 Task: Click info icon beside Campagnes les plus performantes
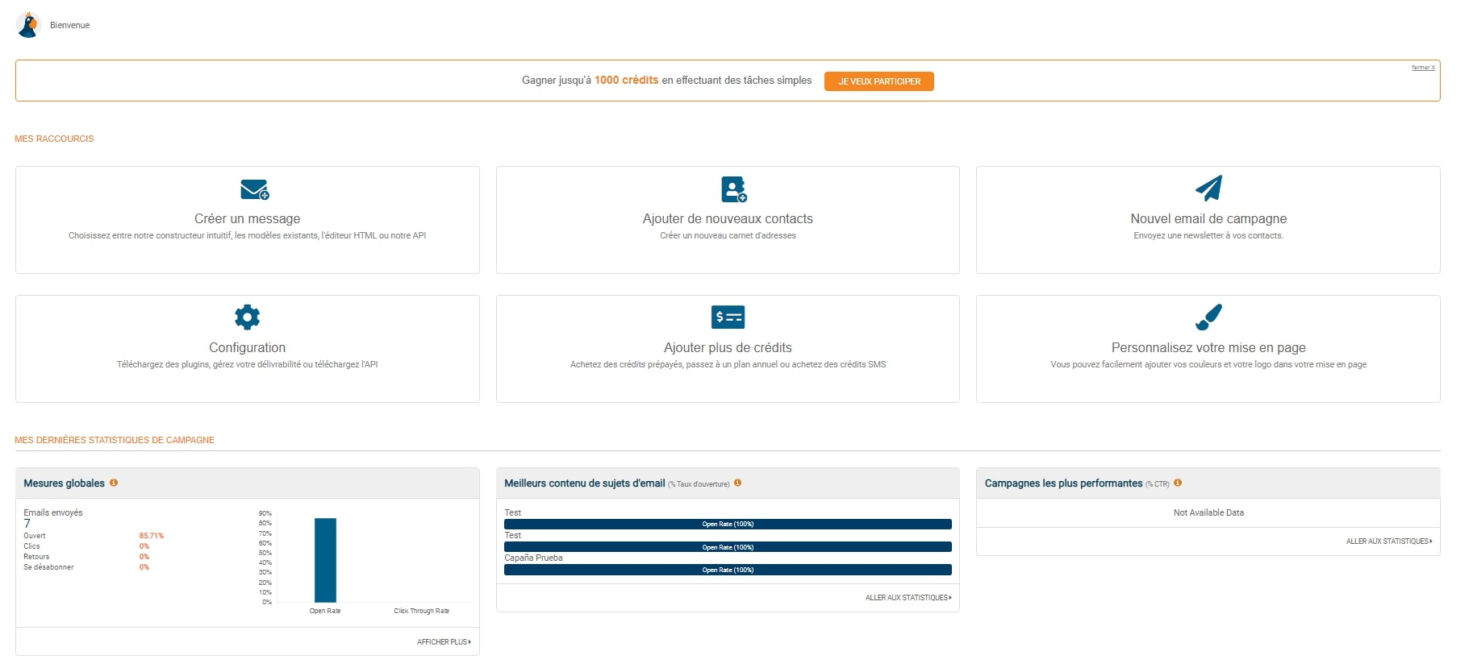click(x=1178, y=483)
